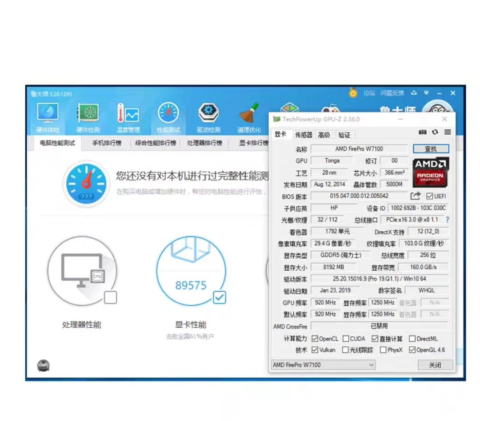Switch to the 高级 advanced tab
The width and height of the screenshot is (480, 421).
324,135
